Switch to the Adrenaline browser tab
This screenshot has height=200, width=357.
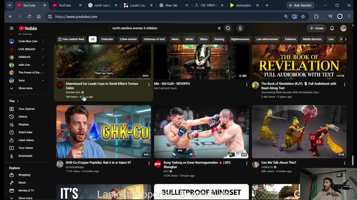pos(244,5)
